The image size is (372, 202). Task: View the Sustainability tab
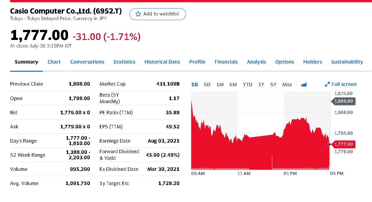347,62
